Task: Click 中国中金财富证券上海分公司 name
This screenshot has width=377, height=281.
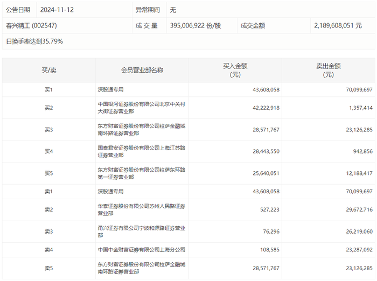Action: tap(141, 250)
